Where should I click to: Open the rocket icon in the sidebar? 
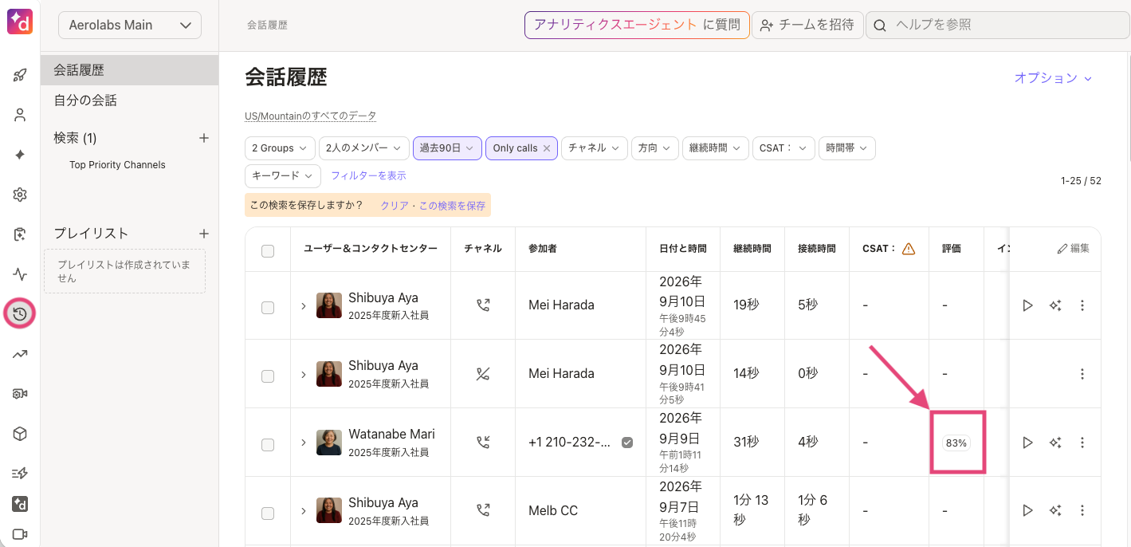coord(20,75)
